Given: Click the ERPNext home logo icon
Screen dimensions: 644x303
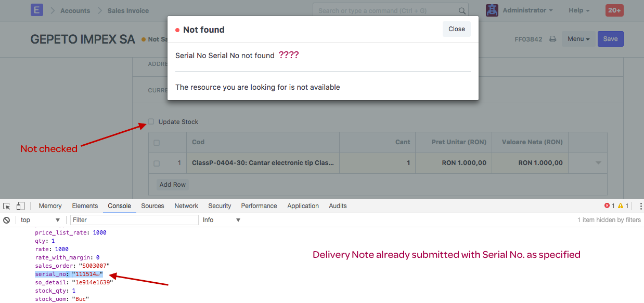Looking at the screenshot, I should coord(37,10).
